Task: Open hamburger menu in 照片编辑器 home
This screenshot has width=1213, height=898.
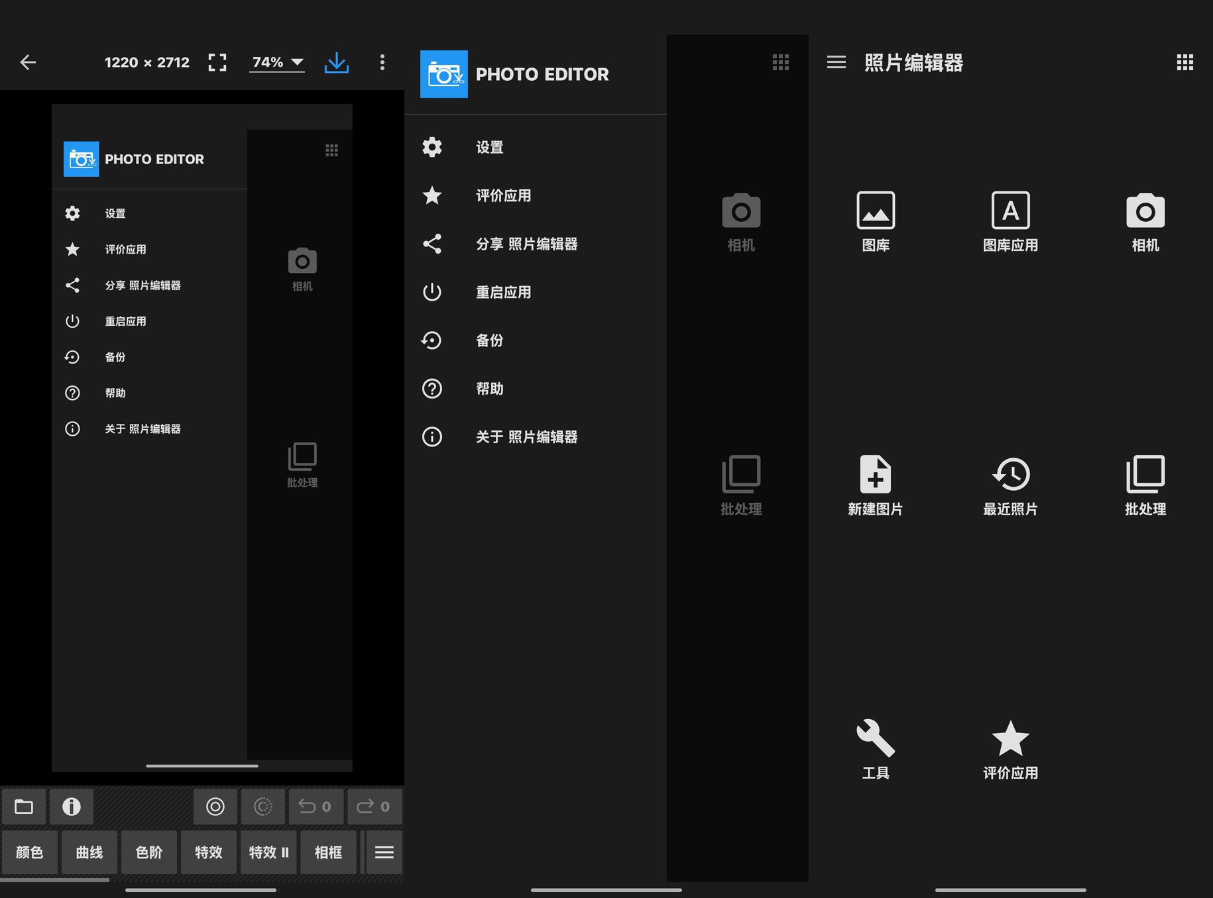Action: (x=837, y=62)
